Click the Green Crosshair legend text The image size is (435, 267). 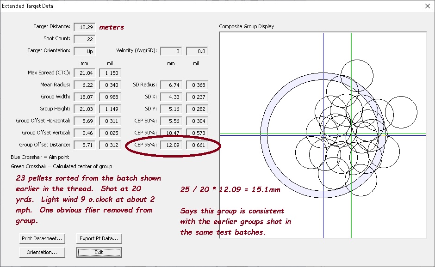point(61,166)
